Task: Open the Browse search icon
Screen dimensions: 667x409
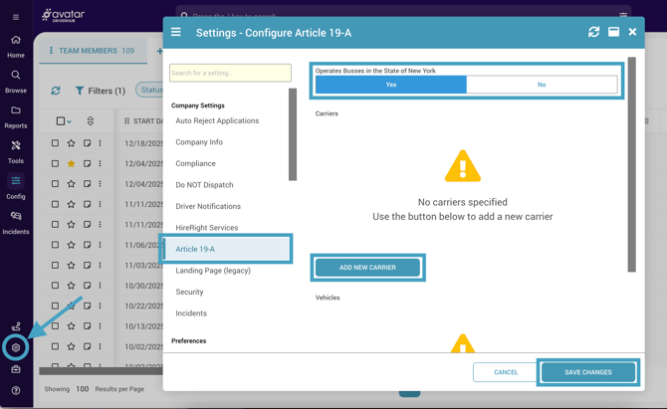Action: click(x=16, y=81)
